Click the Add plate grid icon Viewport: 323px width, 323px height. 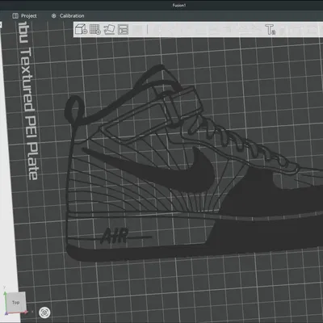pos(95,29)
